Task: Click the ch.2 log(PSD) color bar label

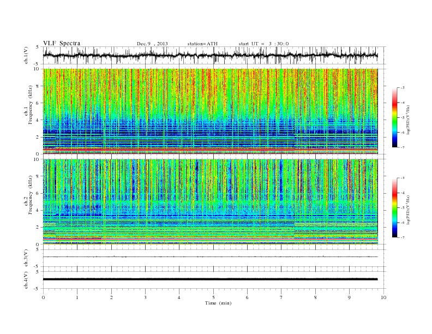Action: [409, 210]
